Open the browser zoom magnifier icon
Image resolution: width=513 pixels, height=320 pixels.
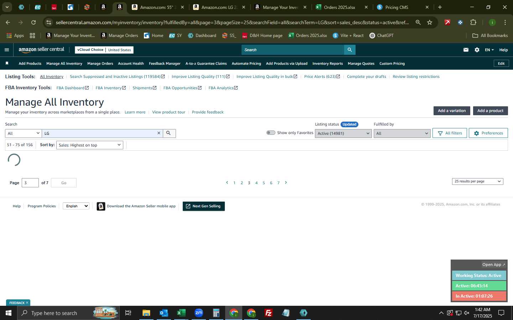(x=418, y=22)
